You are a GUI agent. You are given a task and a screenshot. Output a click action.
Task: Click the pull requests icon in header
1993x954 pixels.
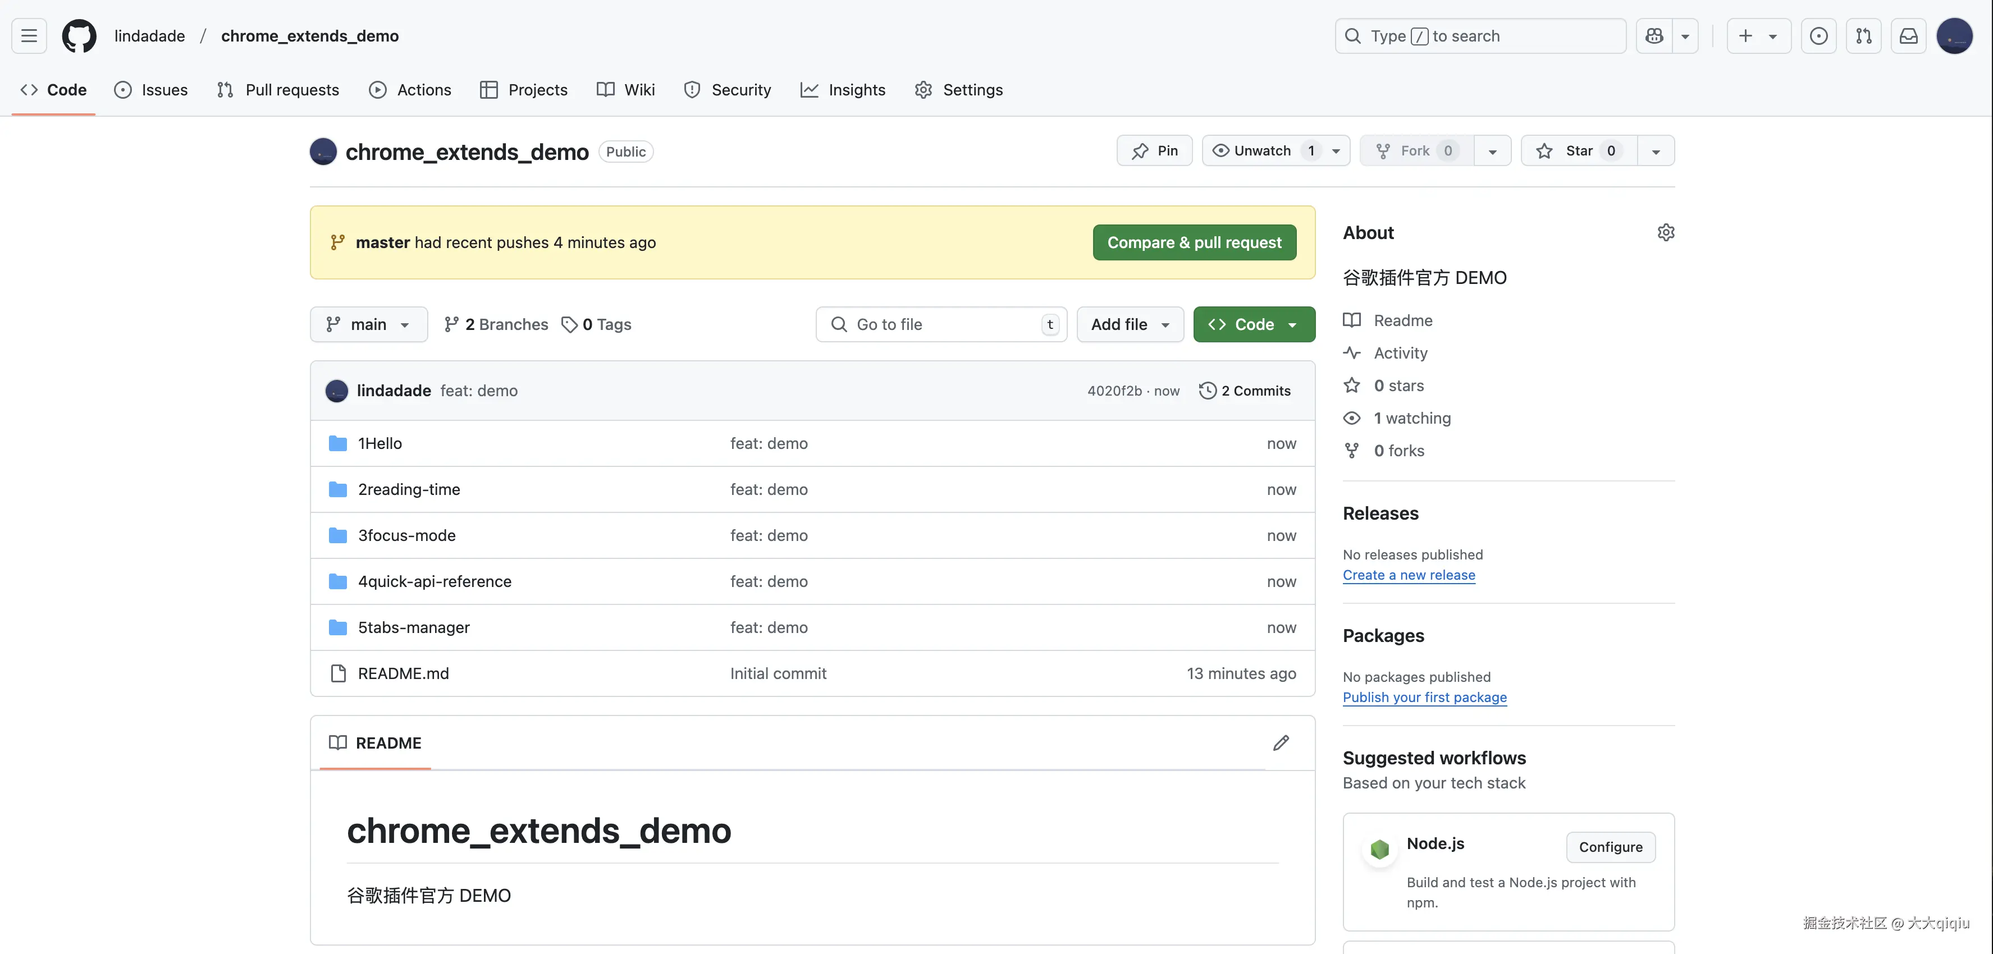coord(1863,35)
